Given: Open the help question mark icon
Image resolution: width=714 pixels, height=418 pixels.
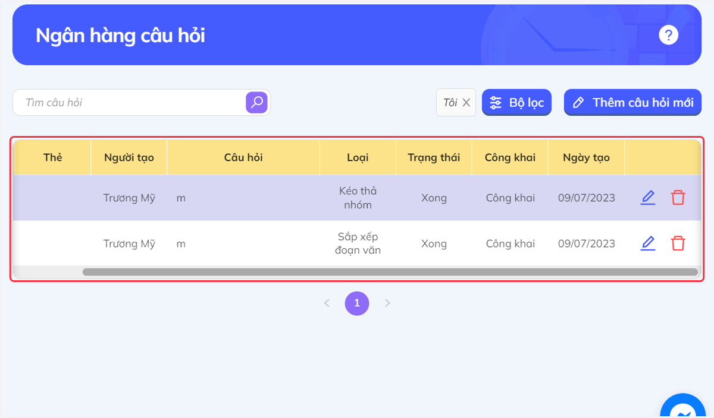Looking at the screenshot, I should (668, 35).
